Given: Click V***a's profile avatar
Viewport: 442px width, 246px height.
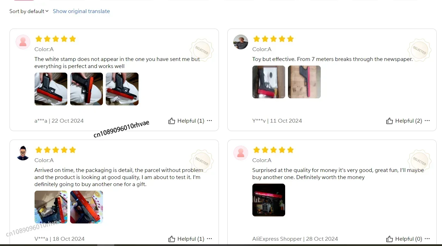Looking at the screenshot, I should (23, 153).
